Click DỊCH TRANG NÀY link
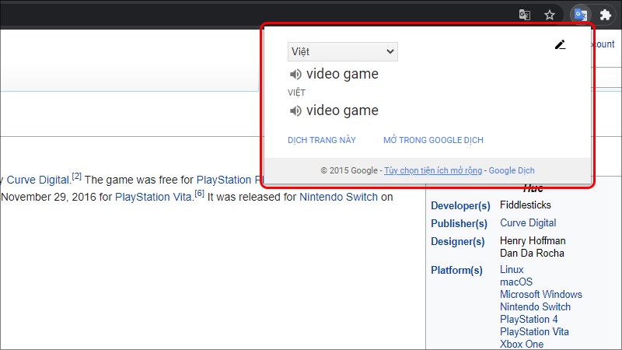 [322, 140]
